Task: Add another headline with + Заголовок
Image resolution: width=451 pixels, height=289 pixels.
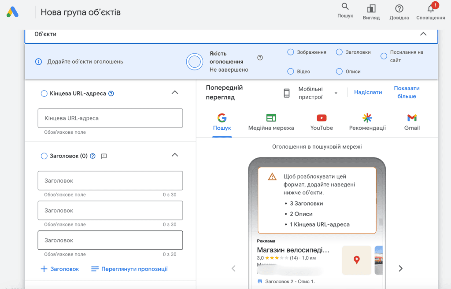Action: [x=60, y=269]
